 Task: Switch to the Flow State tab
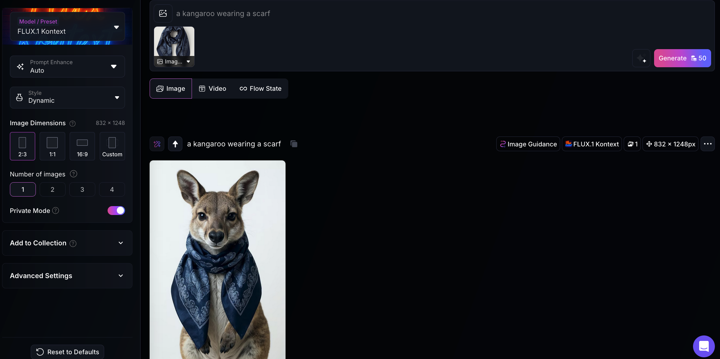(261, 89)
